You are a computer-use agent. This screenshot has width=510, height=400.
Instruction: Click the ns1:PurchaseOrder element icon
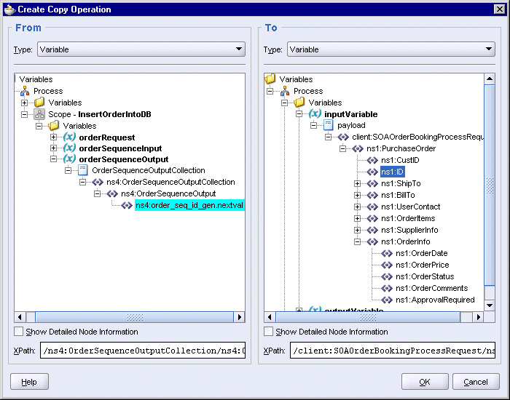click(x=358, y=148)
